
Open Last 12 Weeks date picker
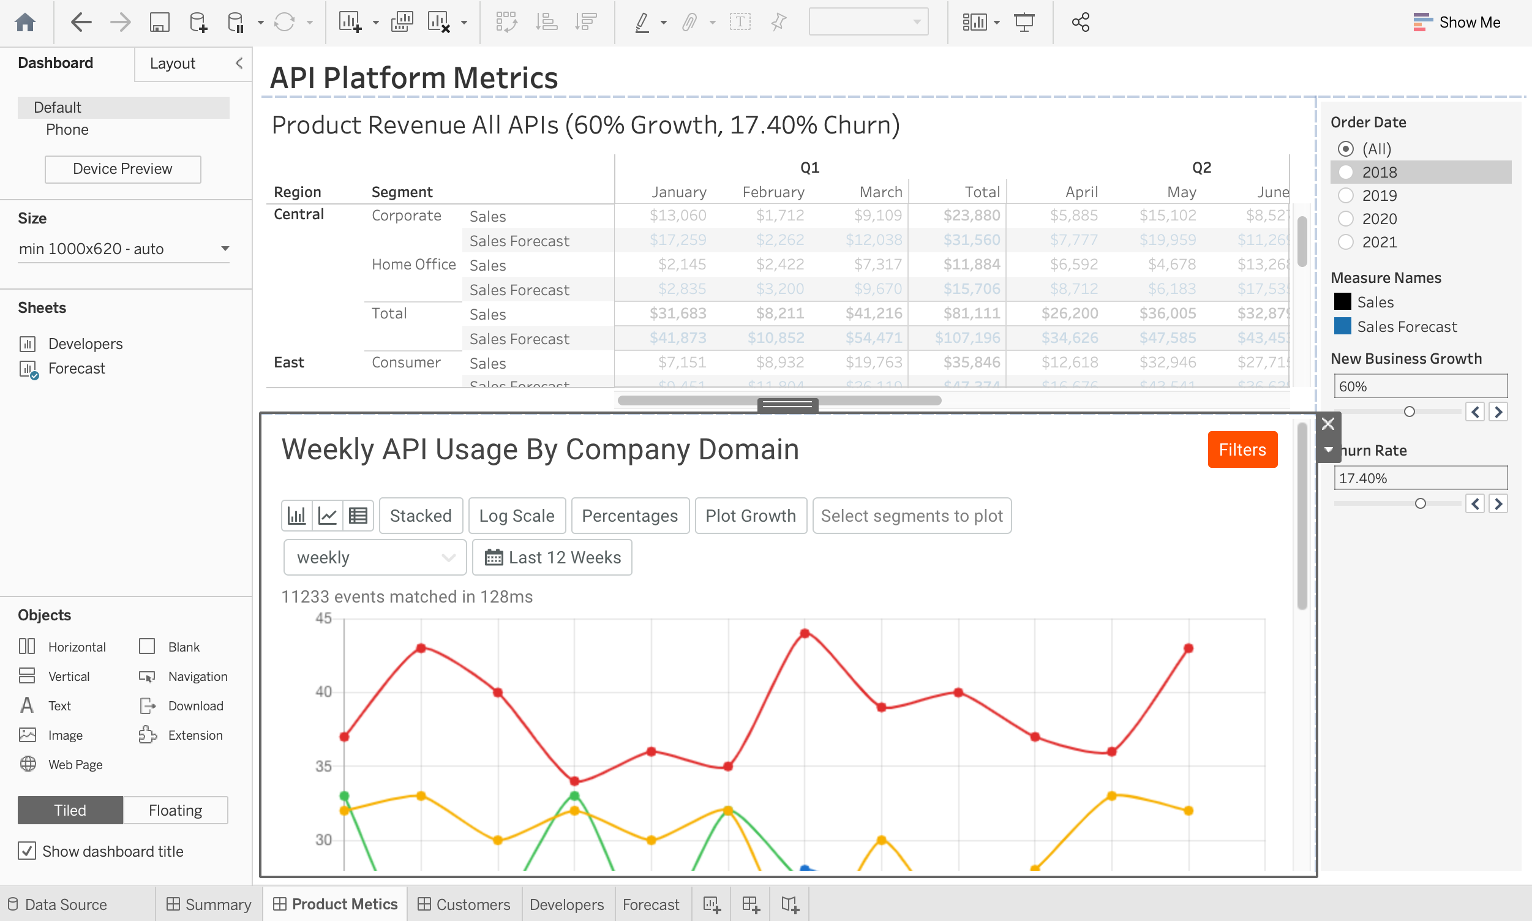pos(552,557)
